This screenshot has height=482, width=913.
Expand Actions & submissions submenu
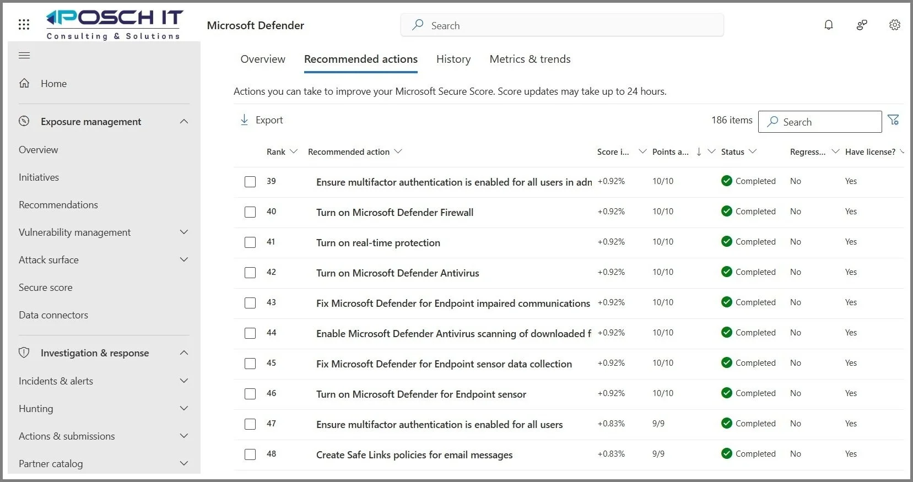point(184,436)
